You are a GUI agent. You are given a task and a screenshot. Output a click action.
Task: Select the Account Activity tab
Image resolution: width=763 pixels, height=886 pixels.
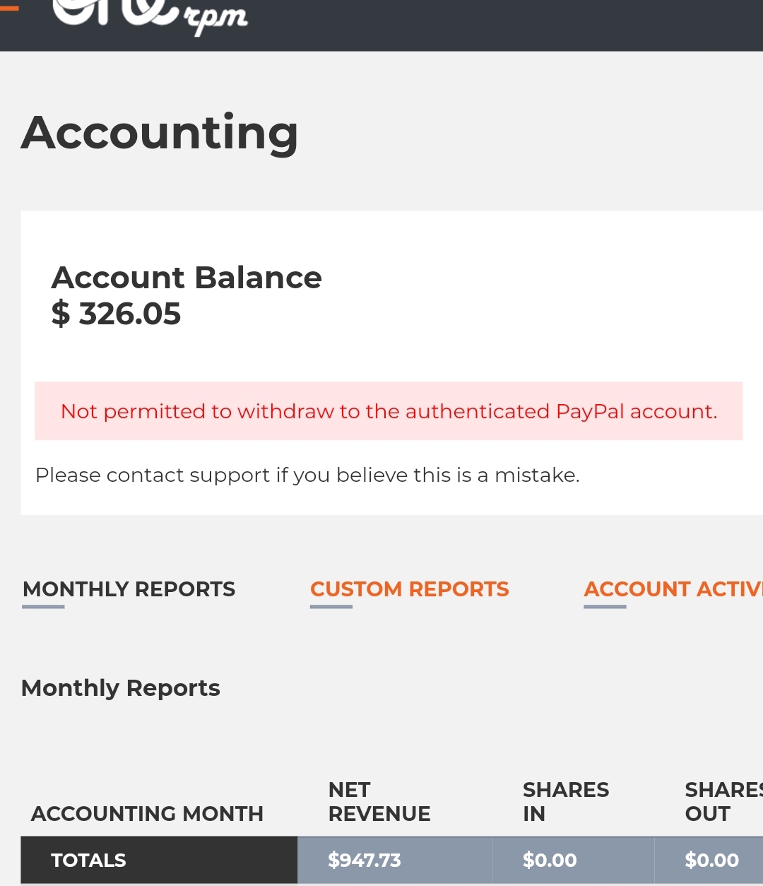tap(673, 589)
